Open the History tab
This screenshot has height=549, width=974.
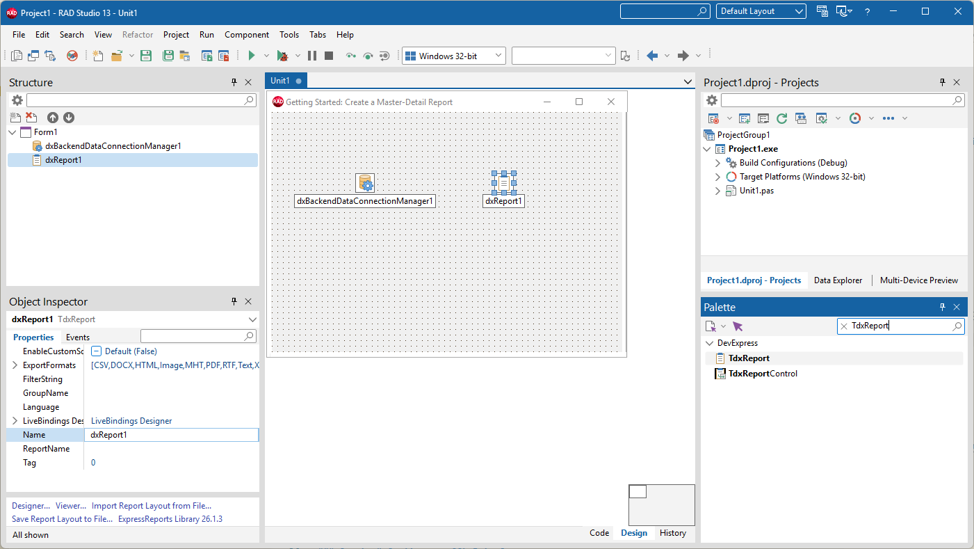(x=673, y=533)
